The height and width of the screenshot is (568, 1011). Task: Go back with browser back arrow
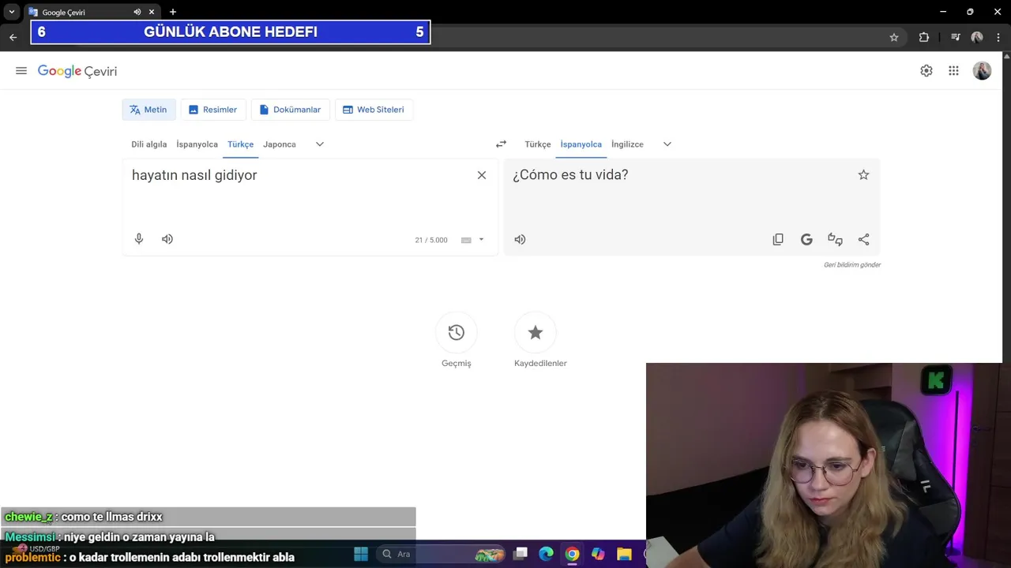coord(13,37)
